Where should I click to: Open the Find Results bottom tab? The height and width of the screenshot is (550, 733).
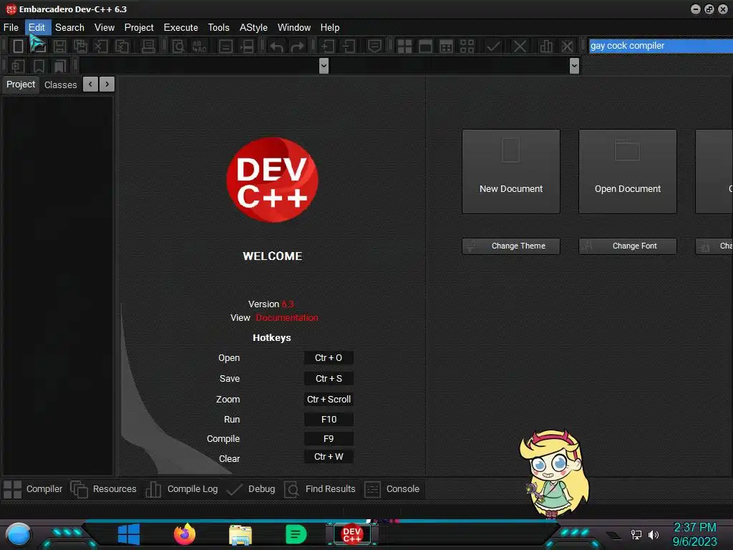coord(320,489)
